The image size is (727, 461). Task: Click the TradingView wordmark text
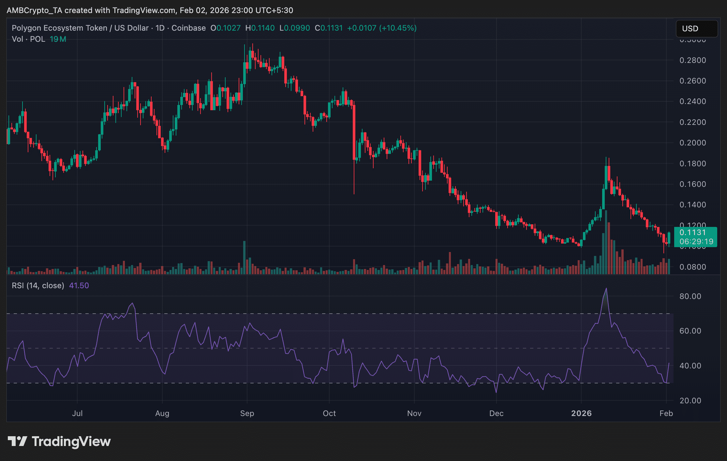point(71,441)
